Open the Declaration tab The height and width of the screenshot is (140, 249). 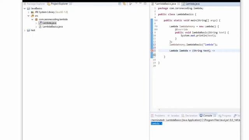point(189,115)
